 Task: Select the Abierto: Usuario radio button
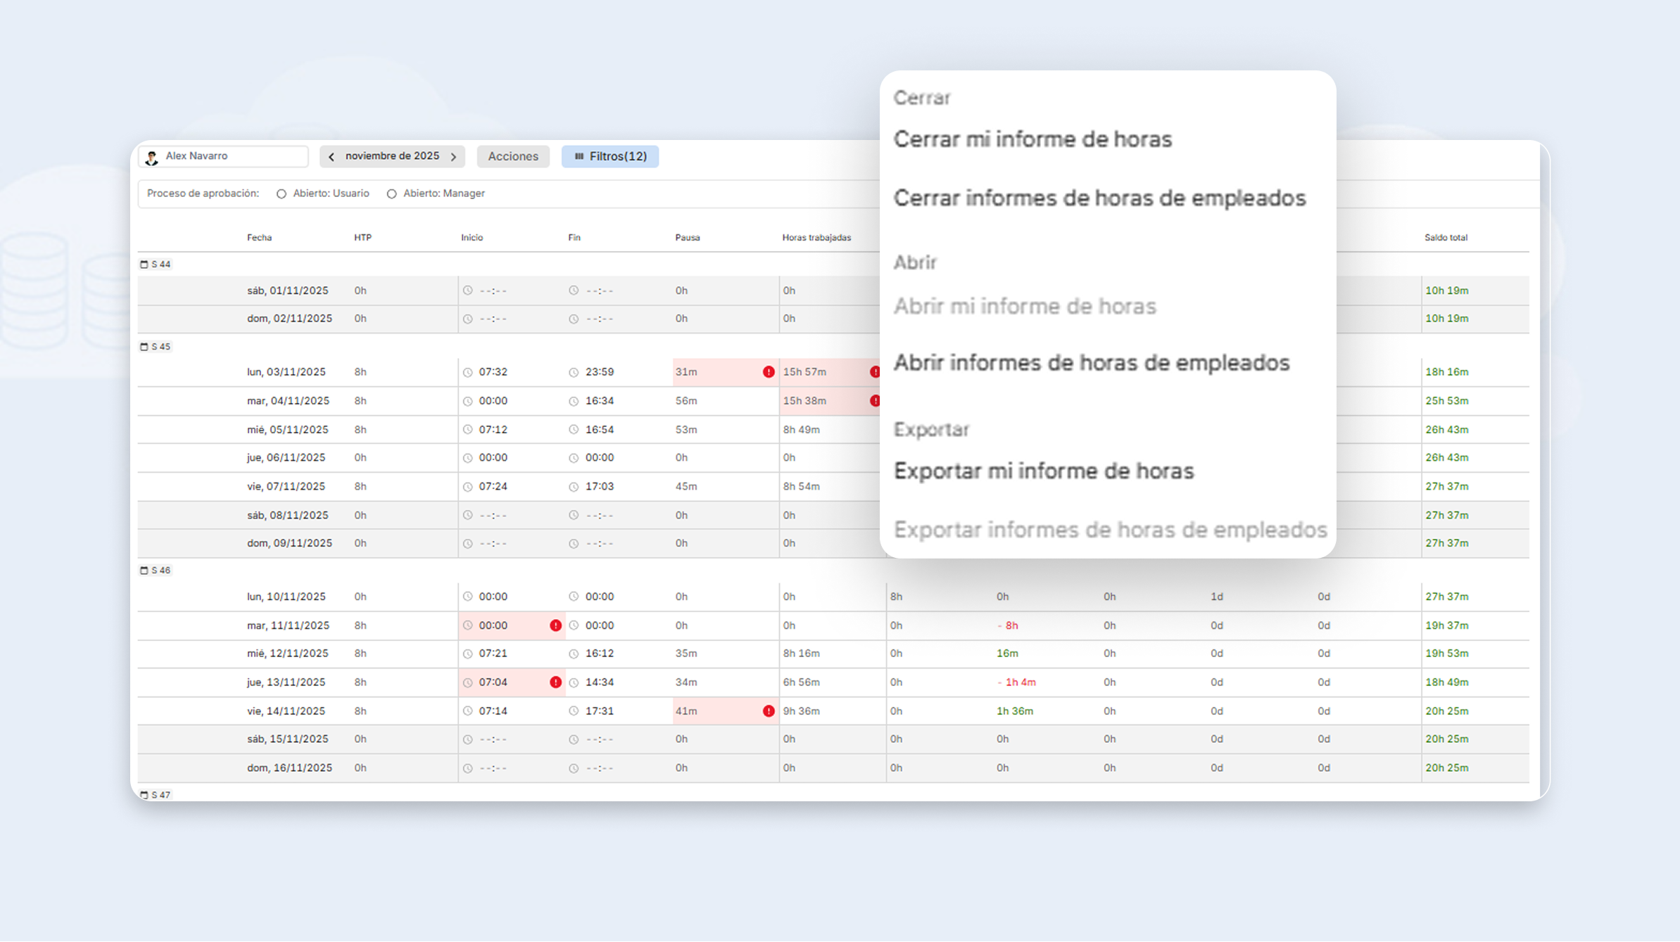[282, 193]
